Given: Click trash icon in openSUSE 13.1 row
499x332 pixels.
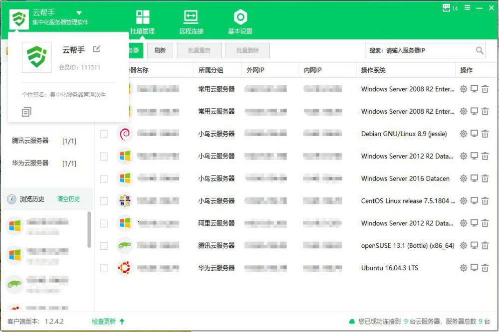Looking at the screenshot, I should 485,245.
